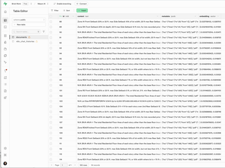
Task: Select checkbox for row id 95
Action: (x=51, y=59)
